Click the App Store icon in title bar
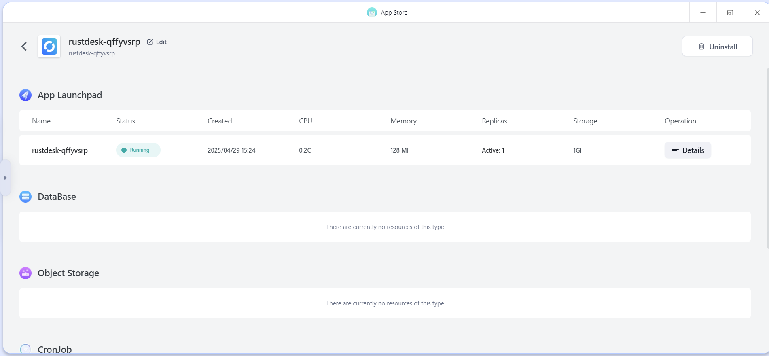Screen dimensions: 769x356 [x=371, y=13]
